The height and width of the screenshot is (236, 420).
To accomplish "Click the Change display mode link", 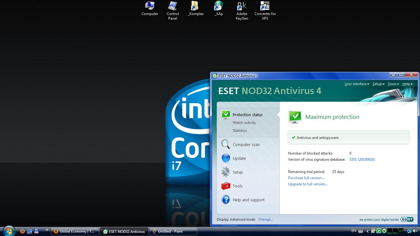I will 266,219.
